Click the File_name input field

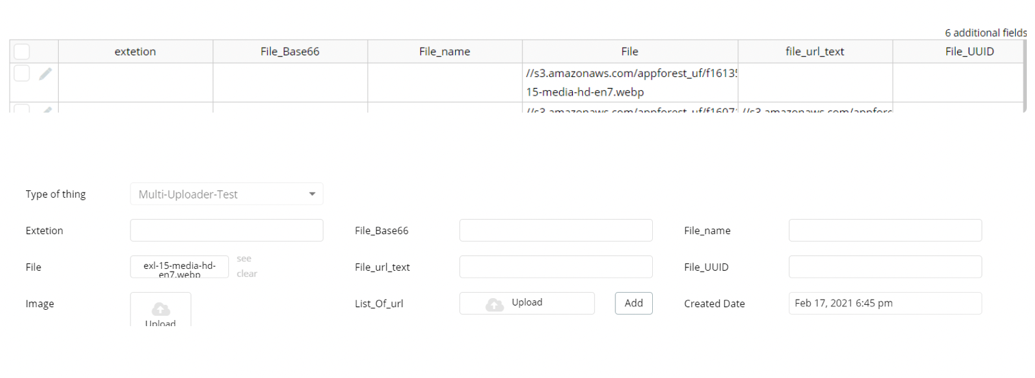[x=885, y=231]
